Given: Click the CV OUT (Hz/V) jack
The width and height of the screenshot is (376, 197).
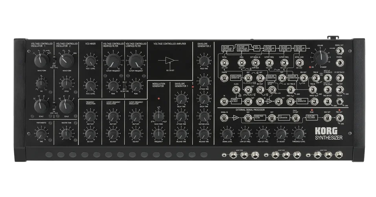Looking at the screenshot, I should [x=339, y=78].
